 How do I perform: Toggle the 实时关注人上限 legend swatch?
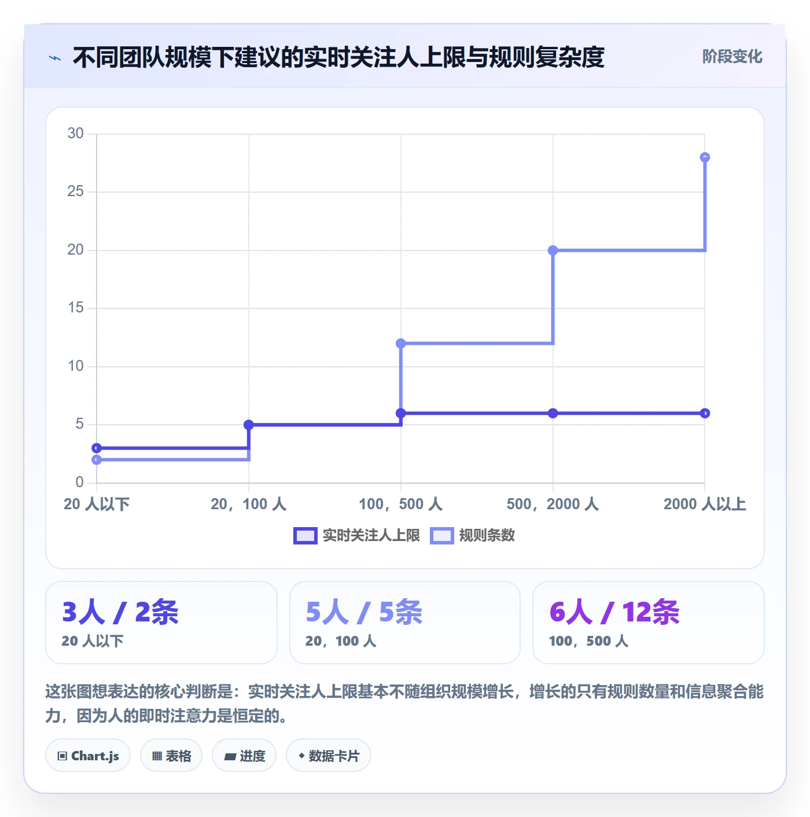305,536
